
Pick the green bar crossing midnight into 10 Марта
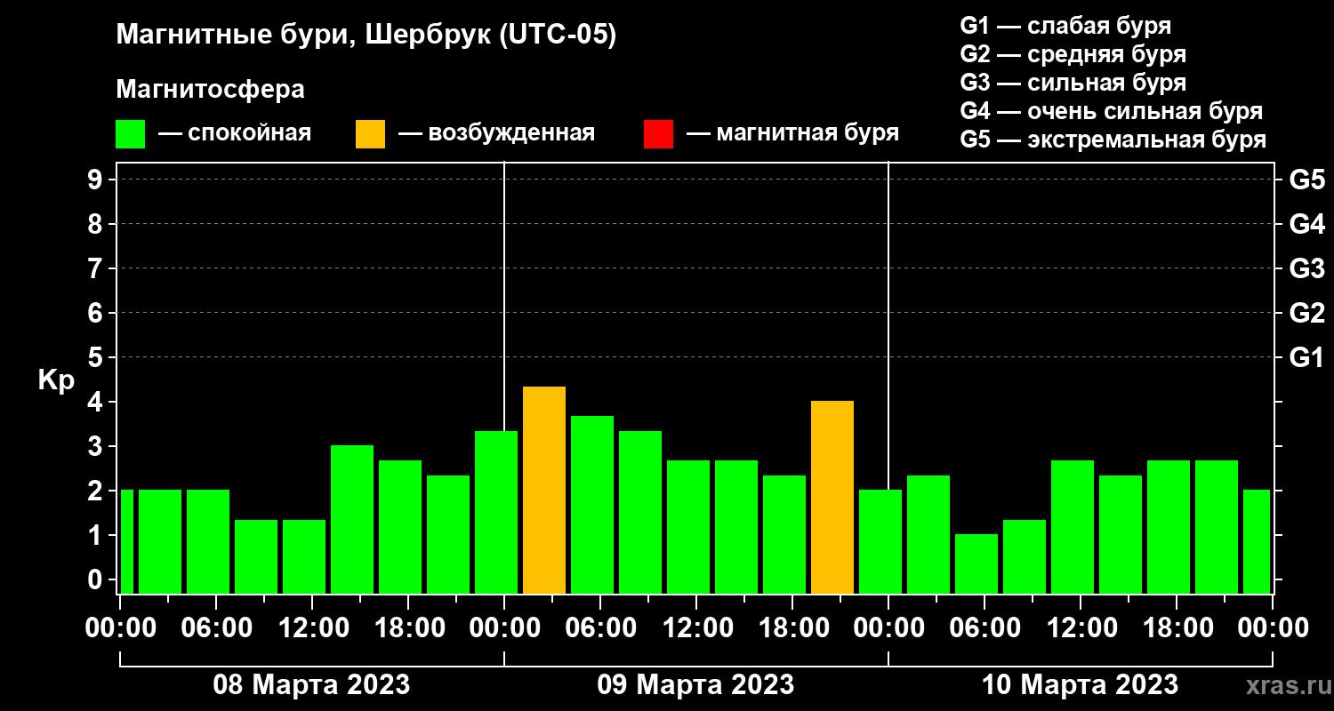click(x=880, y=541)
